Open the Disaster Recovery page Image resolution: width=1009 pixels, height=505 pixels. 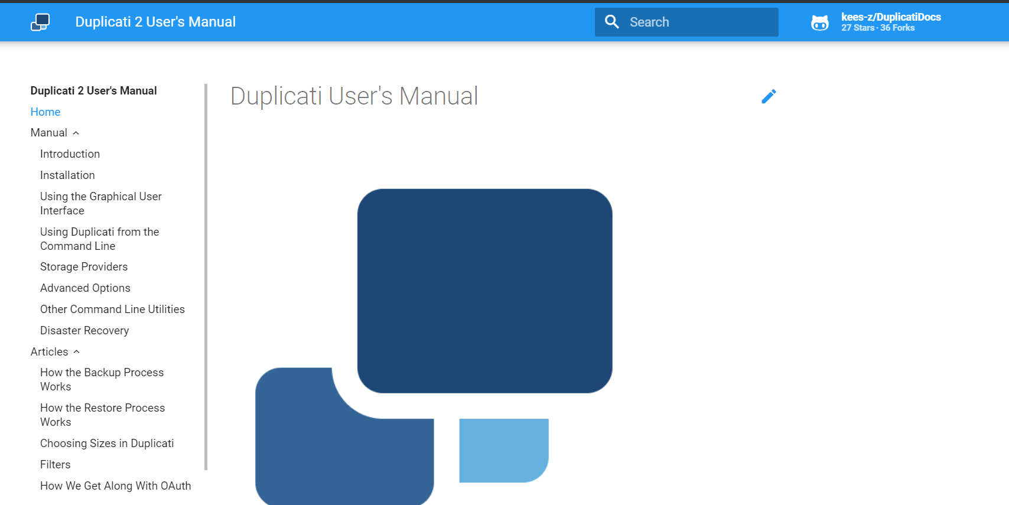(x=84, y=330)
